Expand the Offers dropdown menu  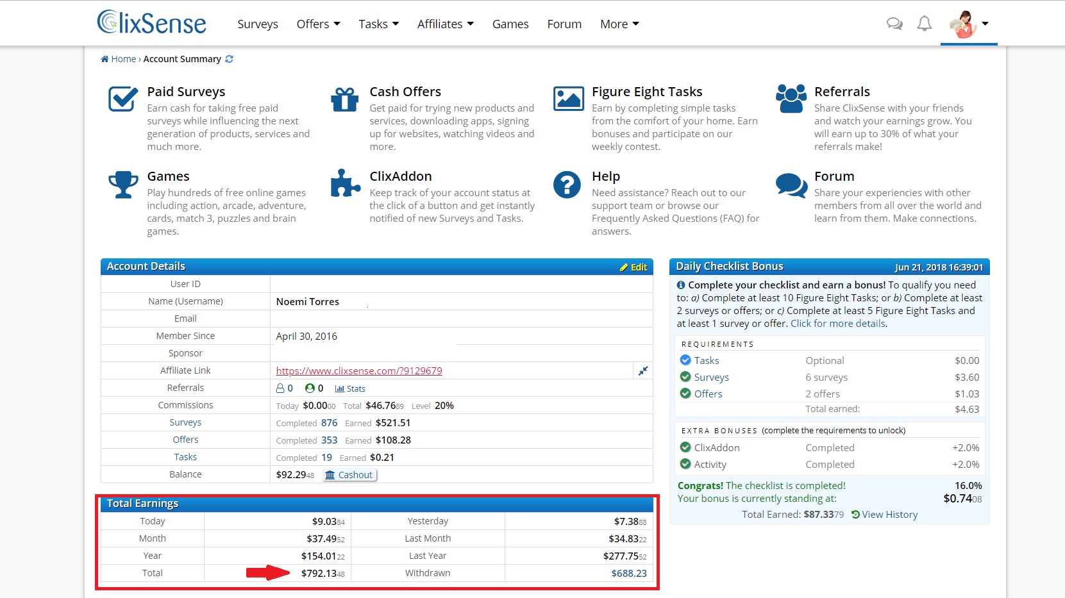318,24
